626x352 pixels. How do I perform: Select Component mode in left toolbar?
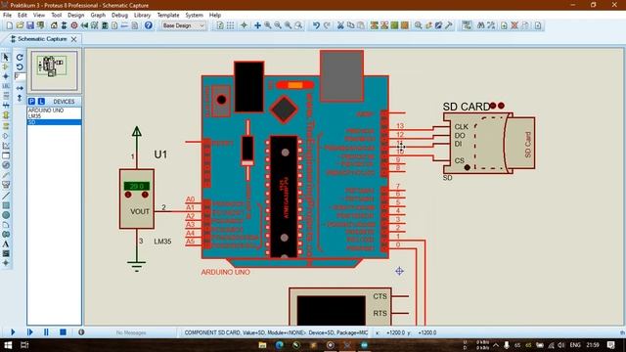pos(6,66)
